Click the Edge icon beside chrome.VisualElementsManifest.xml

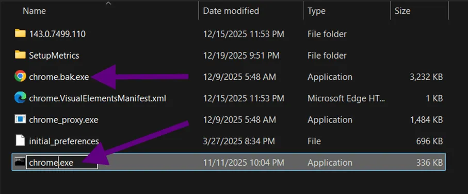pyautogui.click(x=20, y=98)
